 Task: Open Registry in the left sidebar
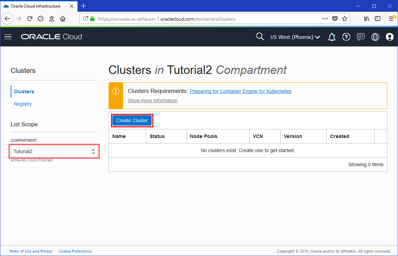[x=23, y=104]
